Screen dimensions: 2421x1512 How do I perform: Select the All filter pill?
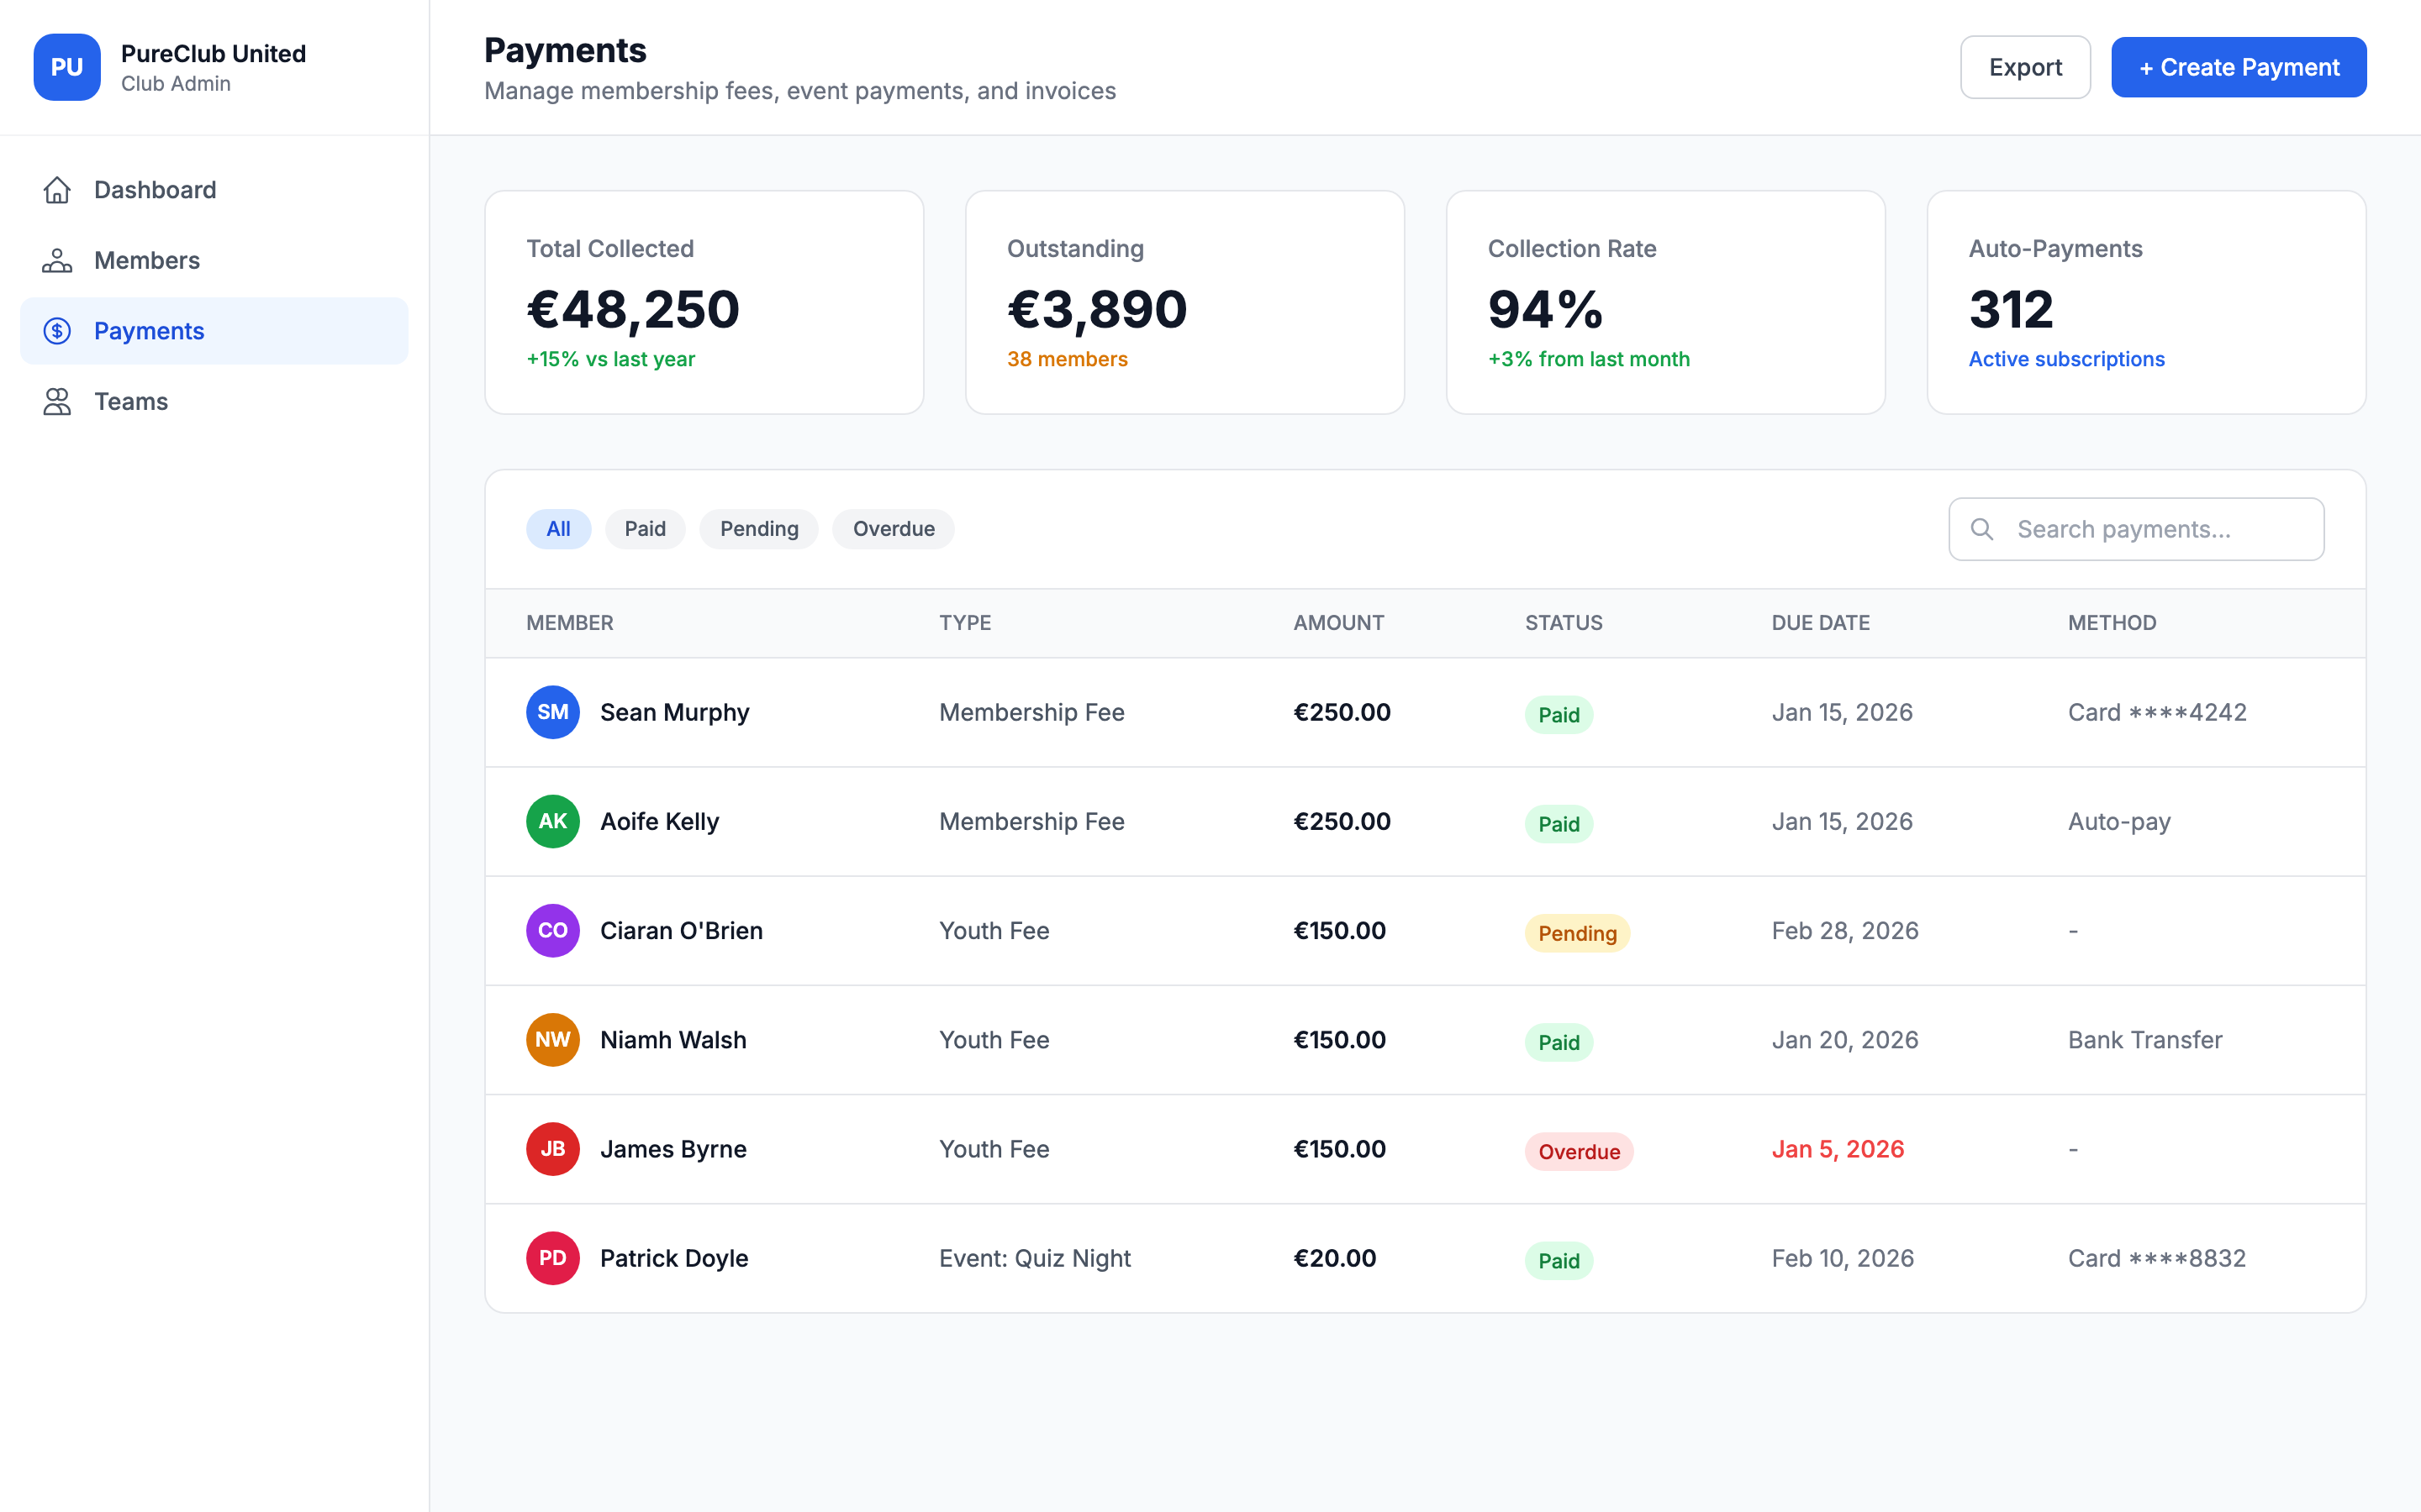pyautogui.click(x=558, y=528)
